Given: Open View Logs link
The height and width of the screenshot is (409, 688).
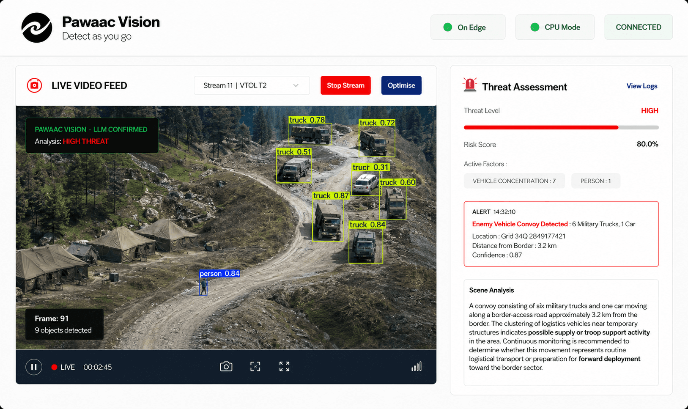Looking at the screenshot, I should click(x=642, y=86).
